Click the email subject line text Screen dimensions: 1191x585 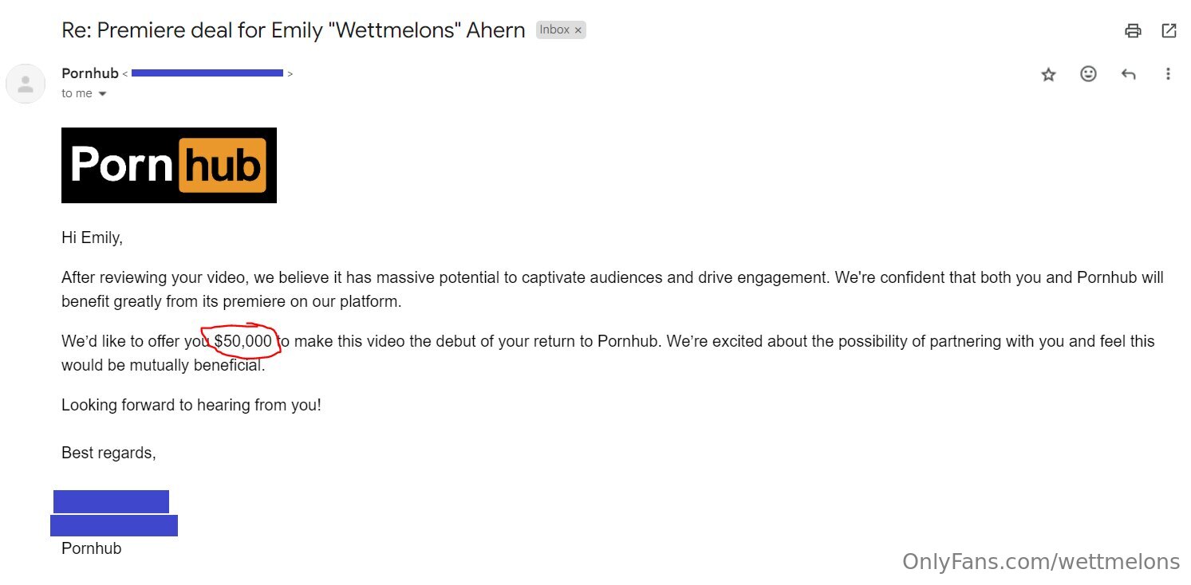coord(294,30)
